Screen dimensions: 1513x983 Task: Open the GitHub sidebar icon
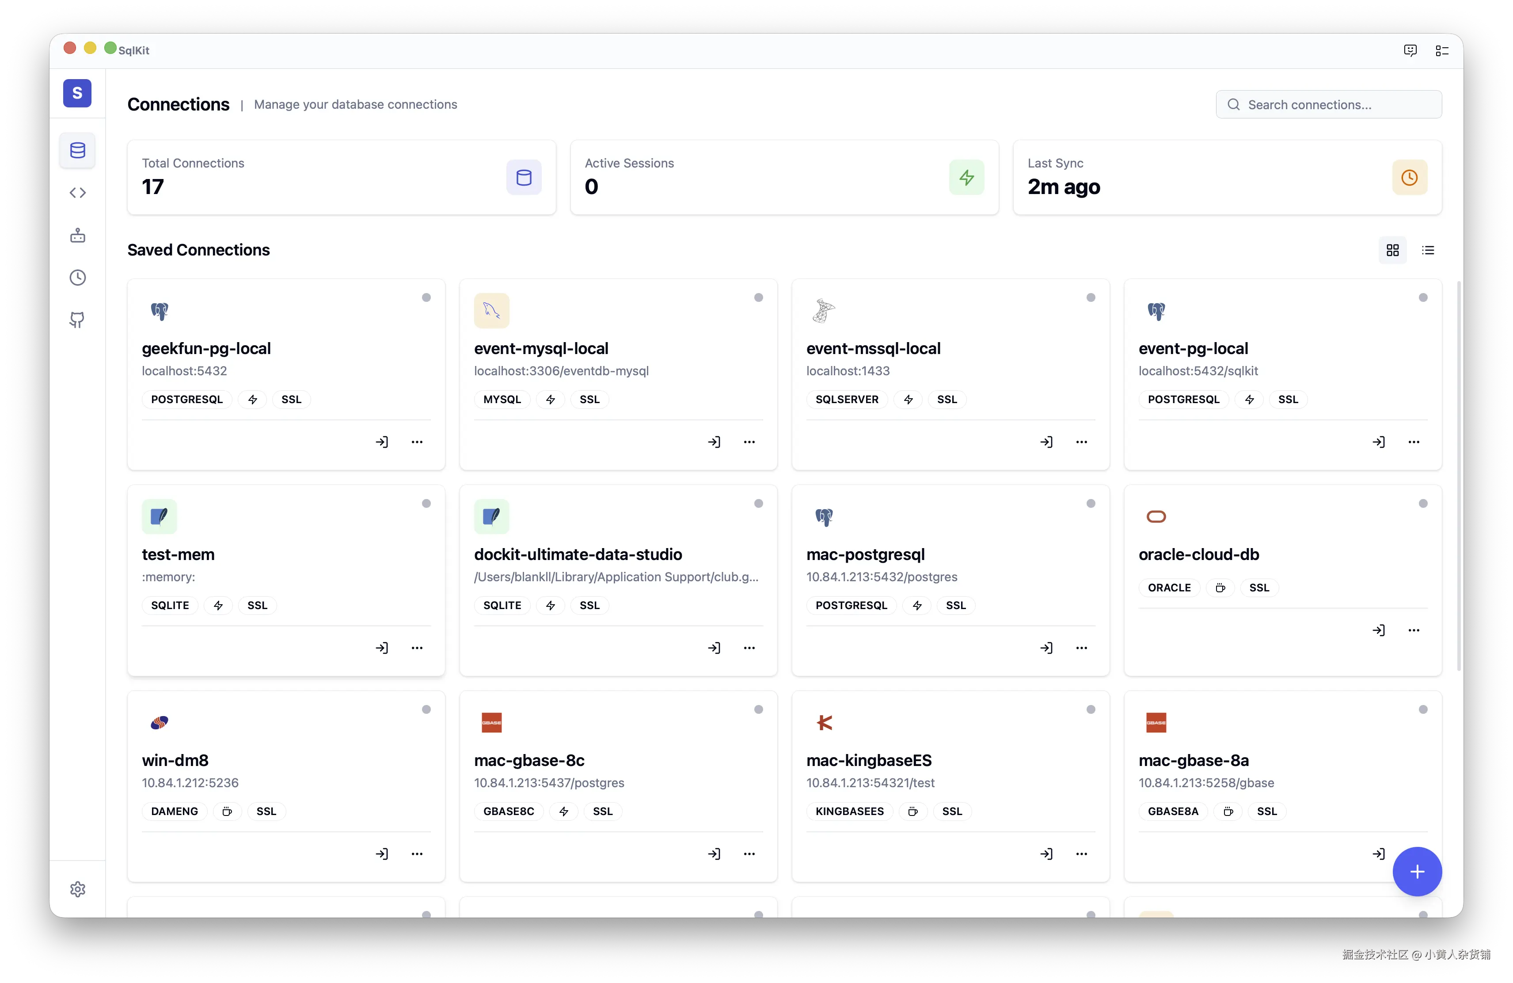click(x=78, y=320)
